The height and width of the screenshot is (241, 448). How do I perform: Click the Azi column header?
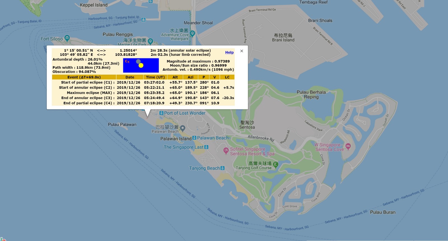click(190, 77)
